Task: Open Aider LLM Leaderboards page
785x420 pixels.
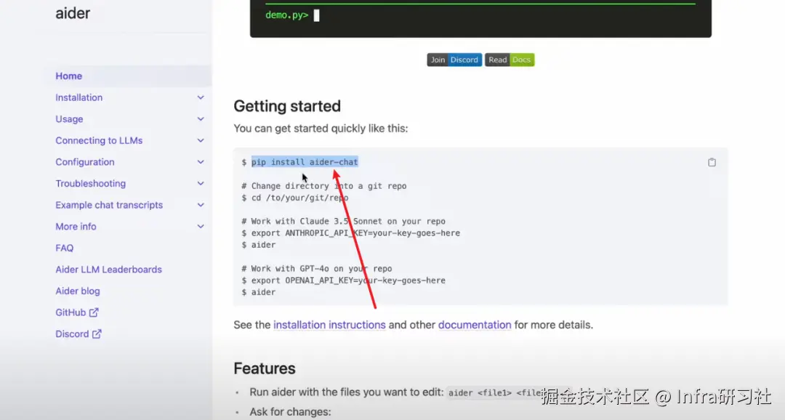Action: pos(108,270)
